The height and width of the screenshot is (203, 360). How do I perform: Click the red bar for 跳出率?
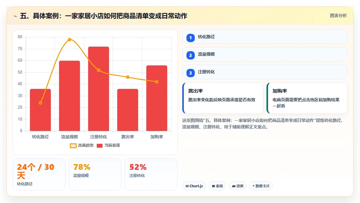point(128,110)
